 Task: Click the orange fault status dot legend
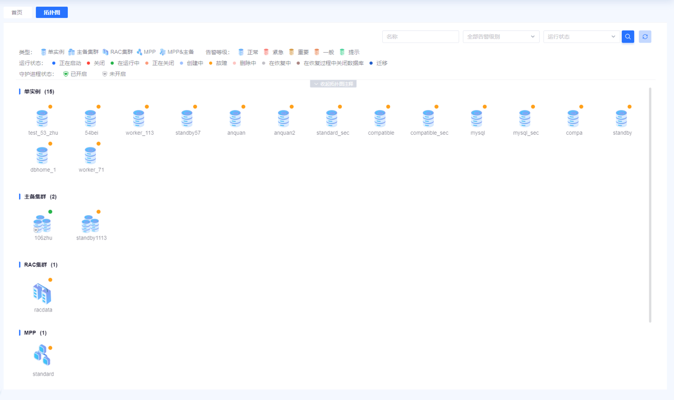[211, 63]
